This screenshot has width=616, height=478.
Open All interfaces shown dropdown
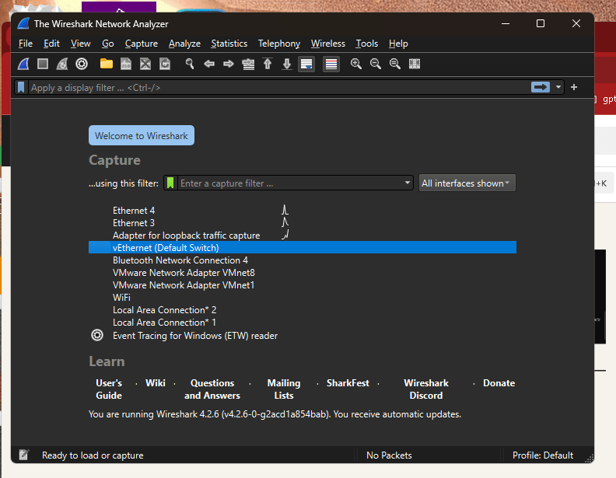[x=467, y=183]
